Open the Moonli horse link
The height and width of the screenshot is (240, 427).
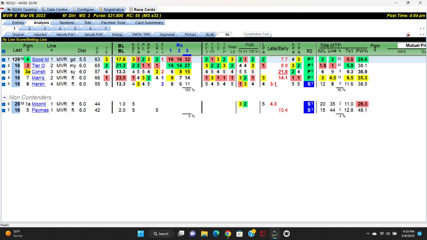pos(39,104)
